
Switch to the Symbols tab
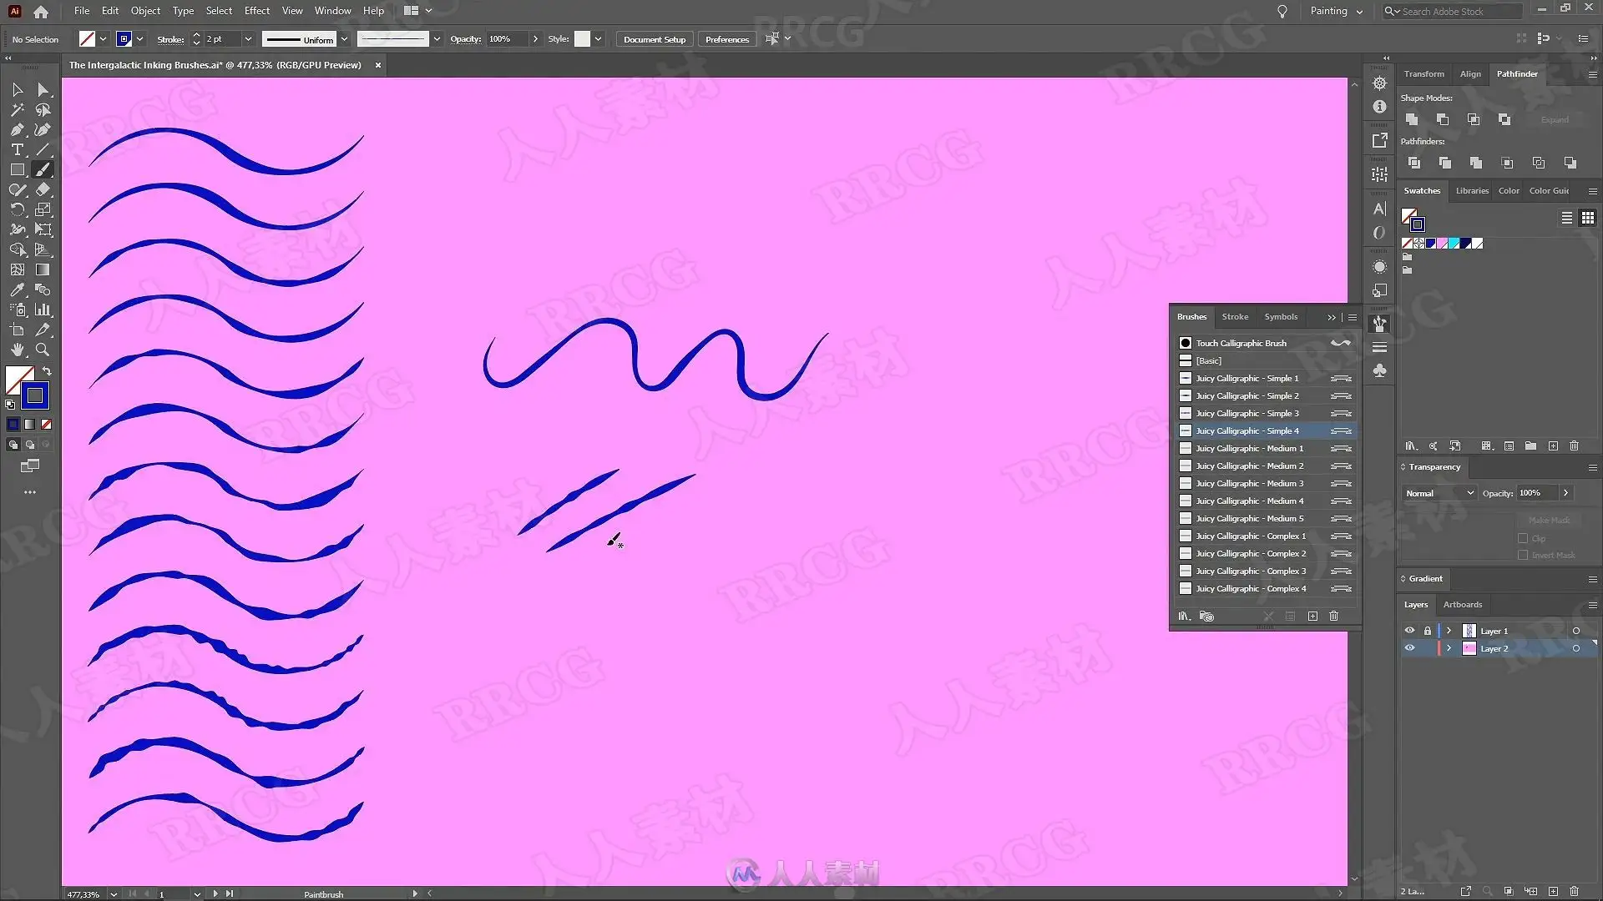(1281, 317)
